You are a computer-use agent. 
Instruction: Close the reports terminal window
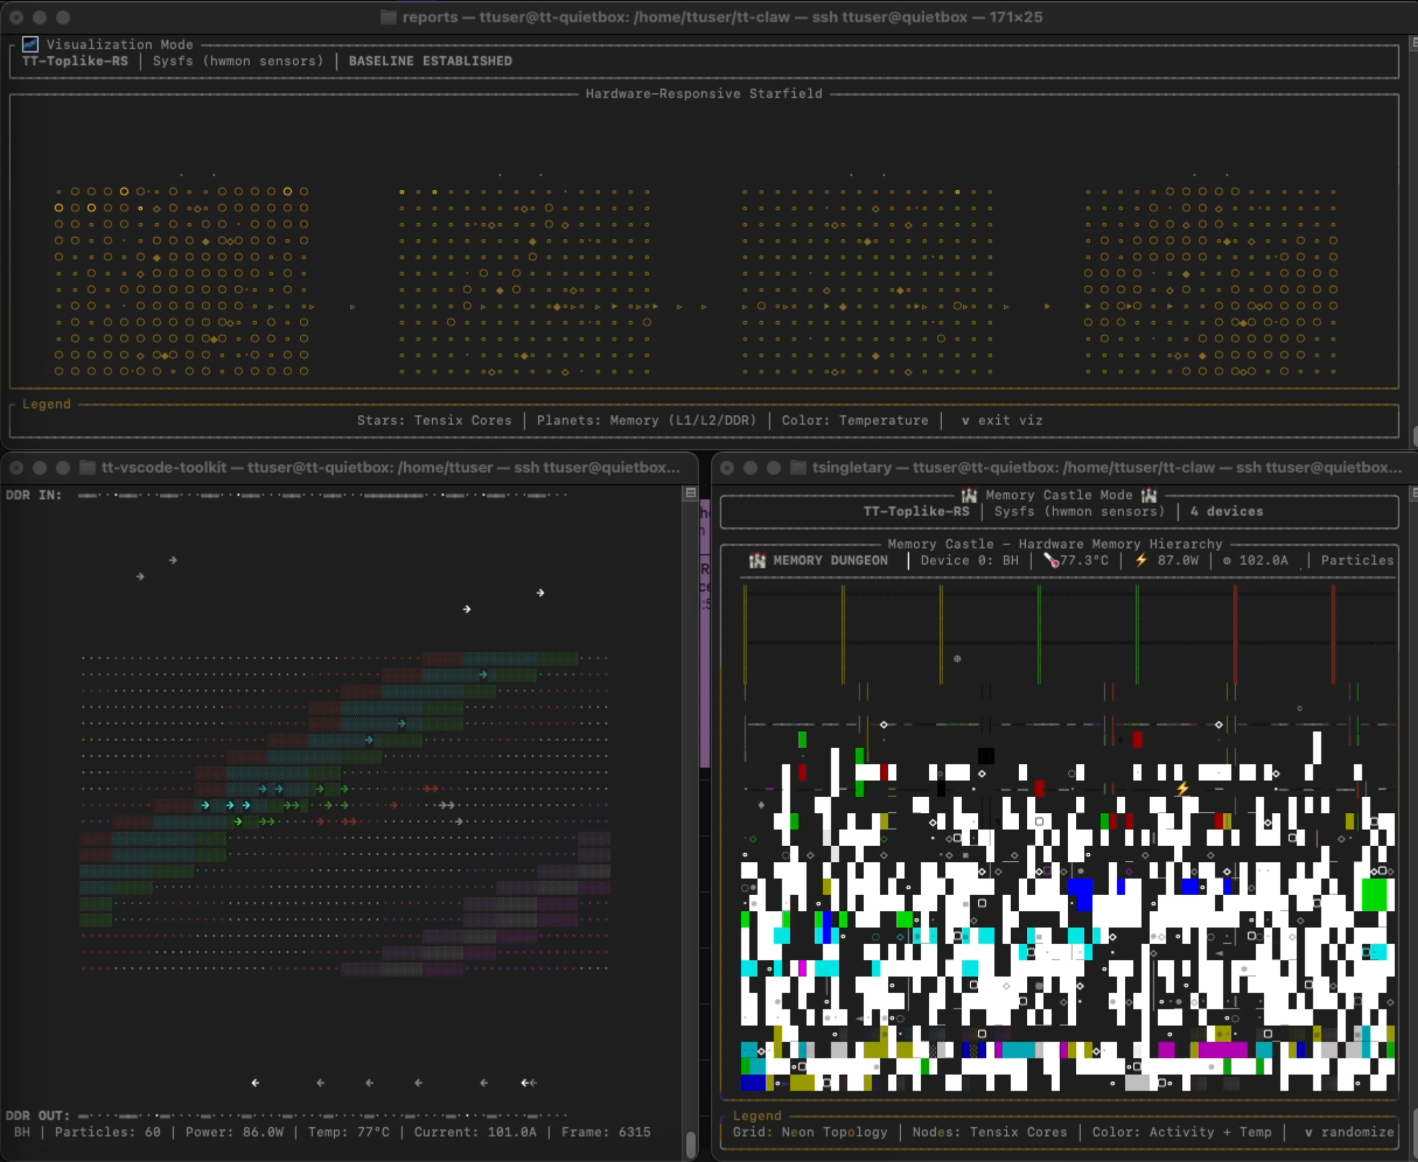tap(17, 17)
